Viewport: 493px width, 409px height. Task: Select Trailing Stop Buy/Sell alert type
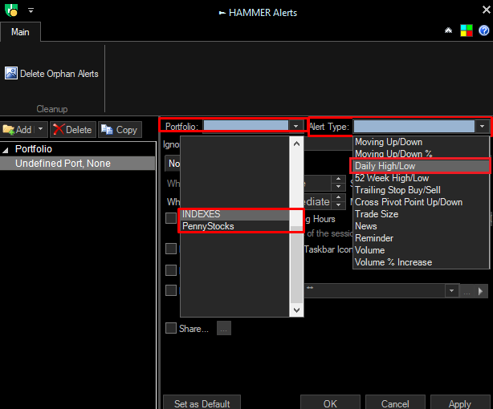pyautogui.click(x=421, y=190)
